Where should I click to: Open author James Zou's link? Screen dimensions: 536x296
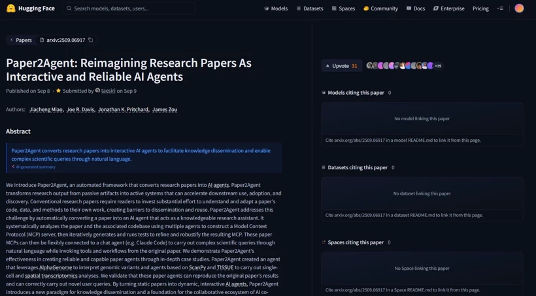165,109
